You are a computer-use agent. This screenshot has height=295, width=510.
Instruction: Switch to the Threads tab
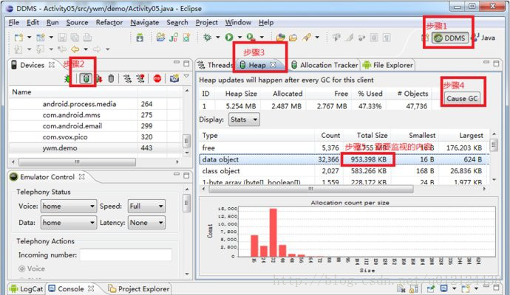pos(215,65)
